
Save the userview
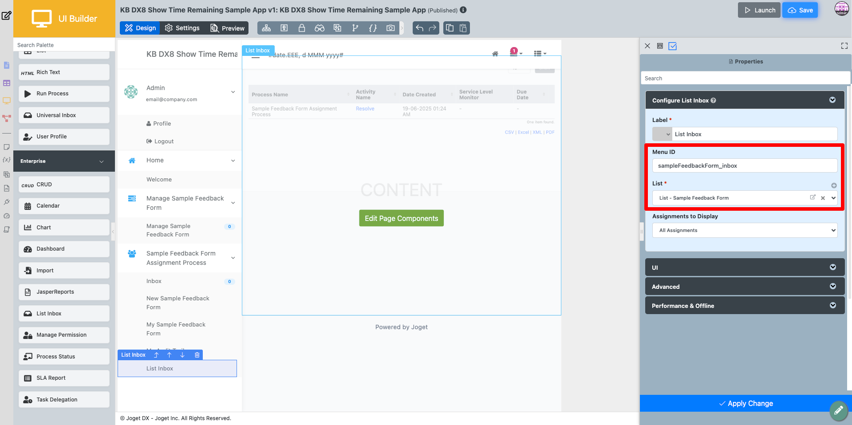click(x=800, y=10)
